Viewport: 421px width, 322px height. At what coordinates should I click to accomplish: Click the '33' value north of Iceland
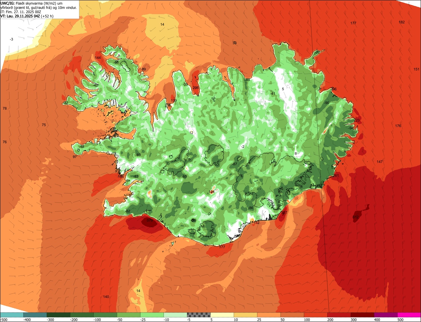coord(235,43)
